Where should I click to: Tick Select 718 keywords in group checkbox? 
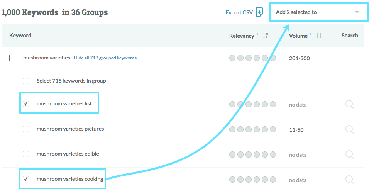pos(26,81)
